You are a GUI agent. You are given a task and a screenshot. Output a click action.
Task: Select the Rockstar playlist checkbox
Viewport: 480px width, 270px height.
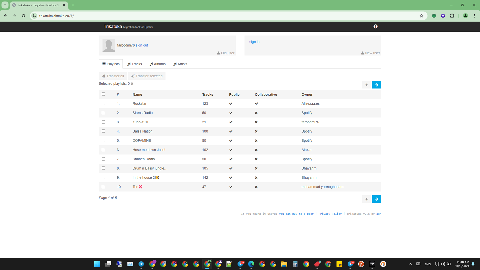click(103, 103)
